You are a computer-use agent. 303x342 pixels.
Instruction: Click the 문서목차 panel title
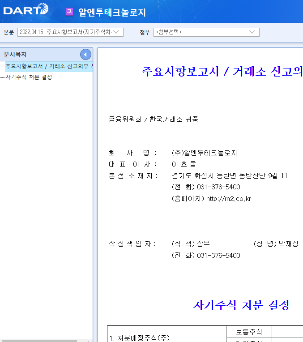[x=15, y=55]
